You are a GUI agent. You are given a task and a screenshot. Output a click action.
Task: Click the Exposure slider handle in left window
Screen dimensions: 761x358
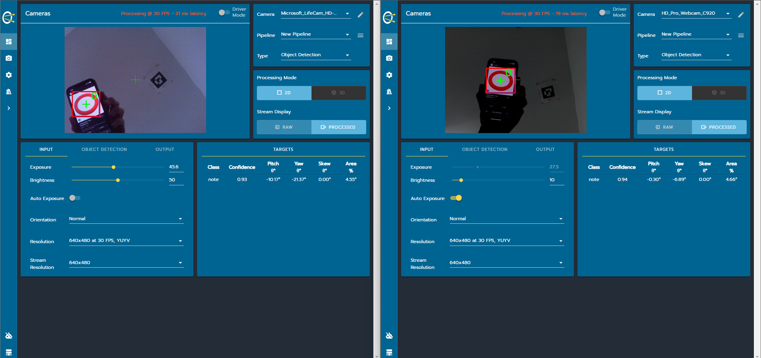(113, 167)
